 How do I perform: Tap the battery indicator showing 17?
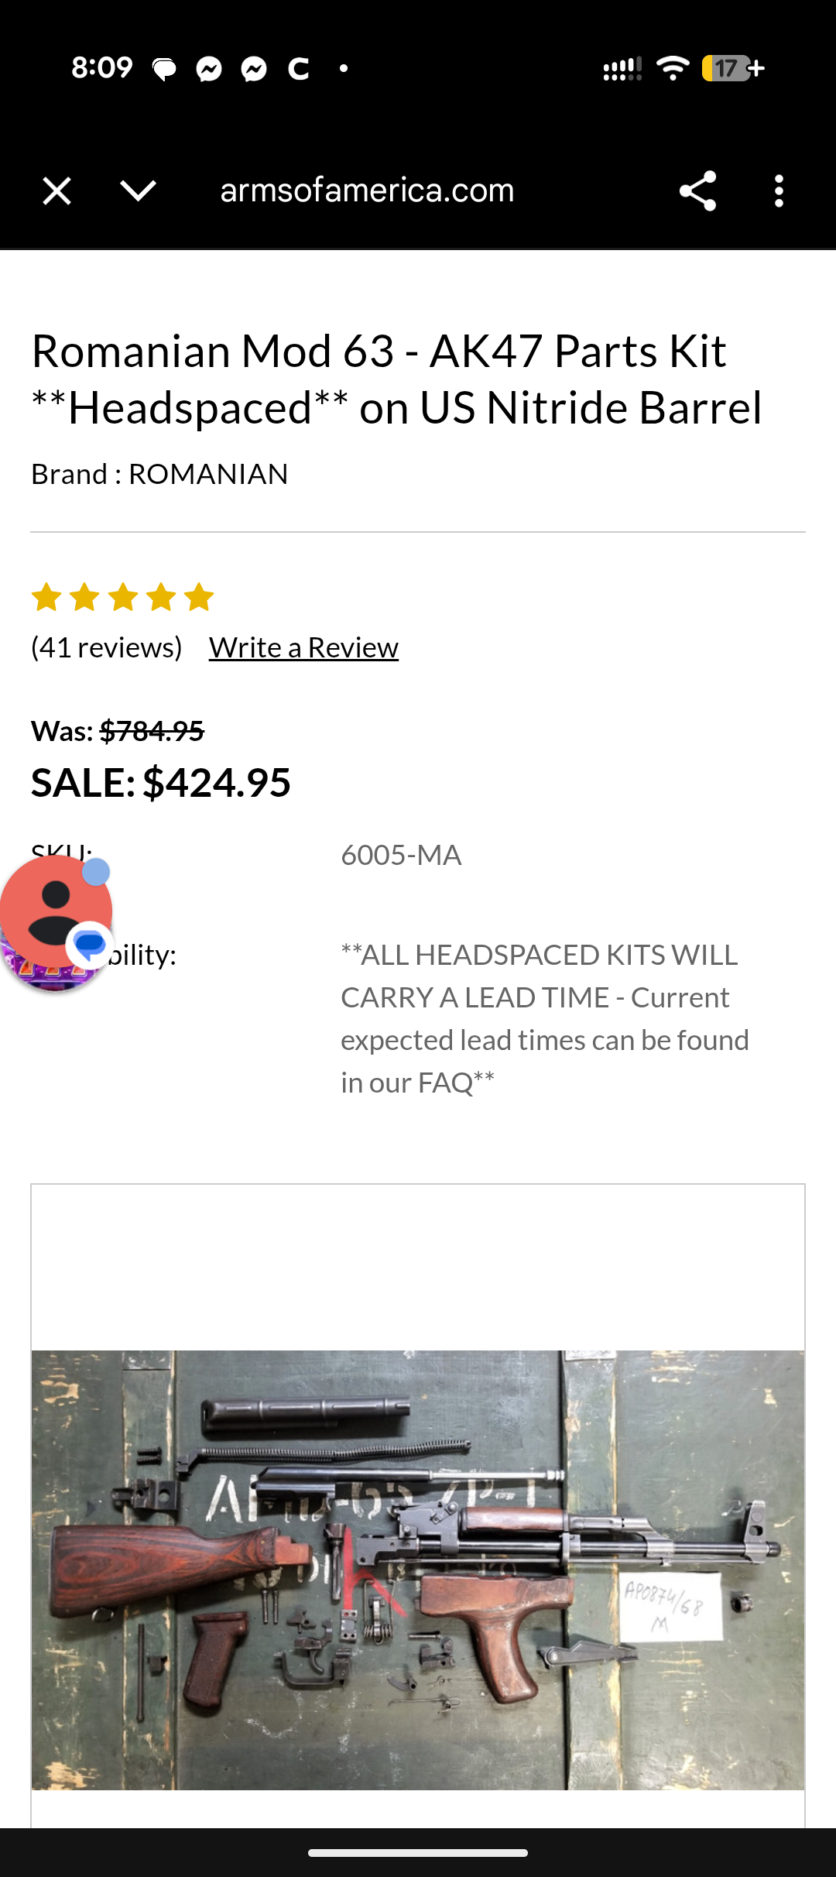pos(732,68)
